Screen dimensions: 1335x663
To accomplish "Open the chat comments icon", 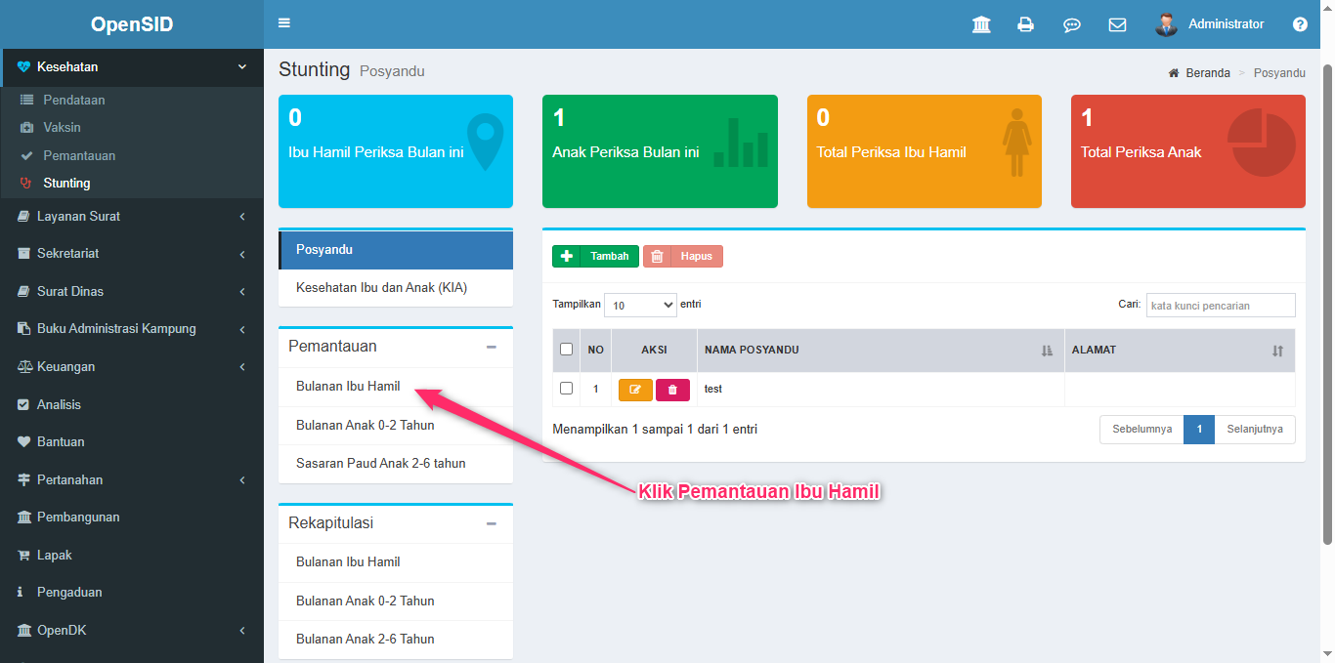I will (1071, 24).
